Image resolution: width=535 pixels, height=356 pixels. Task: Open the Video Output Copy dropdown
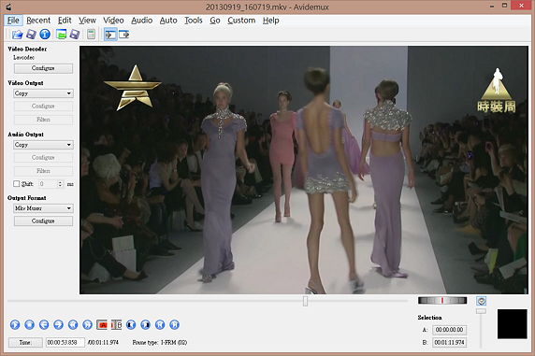click(43, 93)
